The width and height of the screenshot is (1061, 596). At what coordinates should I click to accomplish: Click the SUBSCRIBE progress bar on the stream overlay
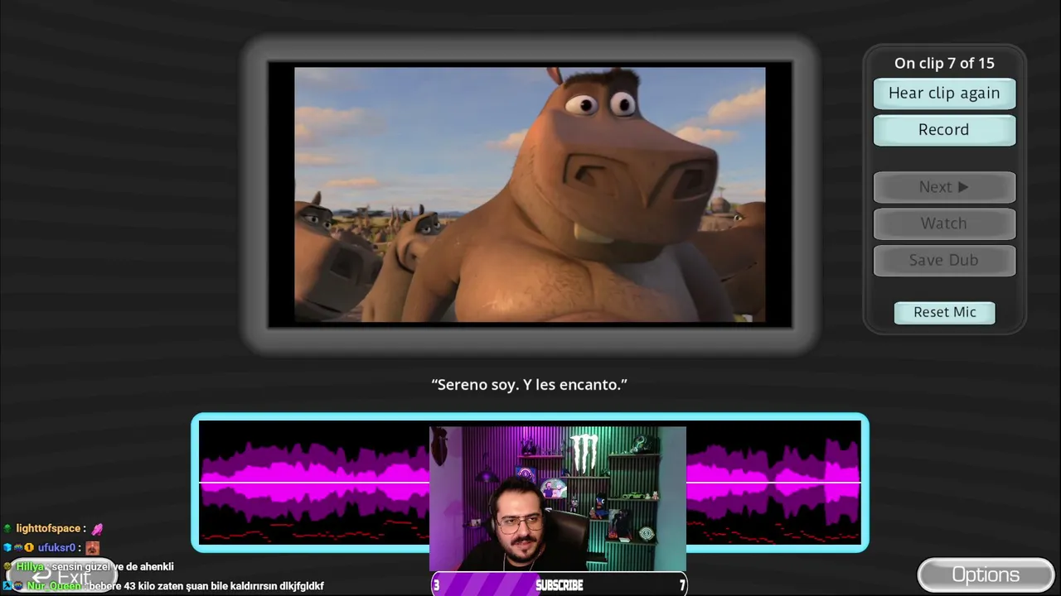click(x=559, y=585)
